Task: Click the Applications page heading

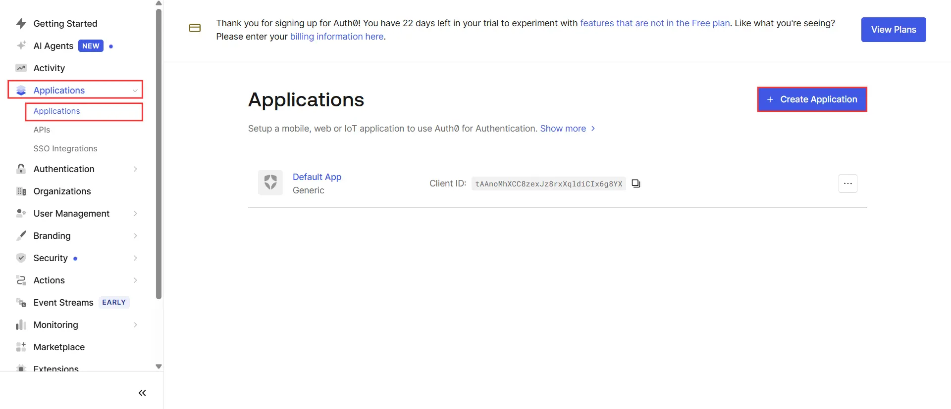Action: coord(306,100)
